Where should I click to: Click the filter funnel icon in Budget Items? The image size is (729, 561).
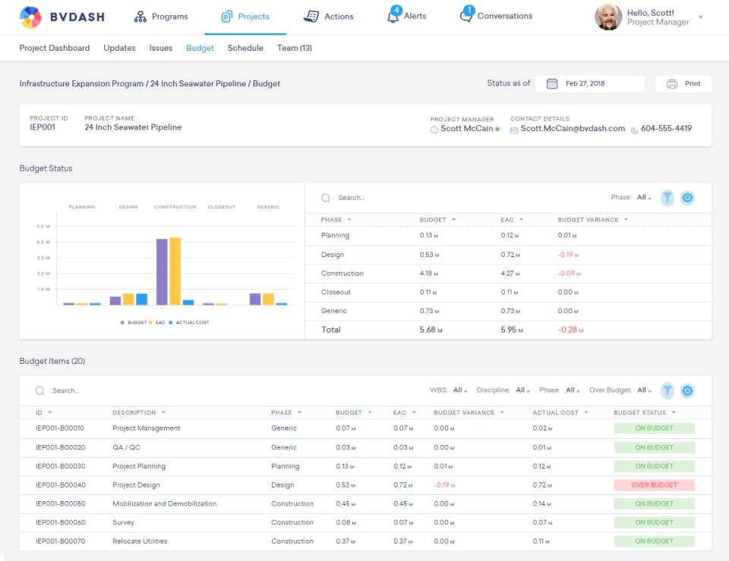point(667,390)
